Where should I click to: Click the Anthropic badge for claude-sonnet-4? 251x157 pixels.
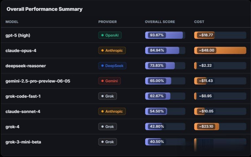click(x=112, y=111)
